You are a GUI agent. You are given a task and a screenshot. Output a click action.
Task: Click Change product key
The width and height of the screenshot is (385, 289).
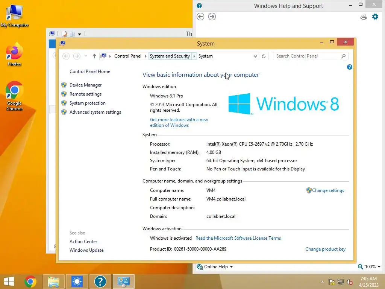point(325,249)
